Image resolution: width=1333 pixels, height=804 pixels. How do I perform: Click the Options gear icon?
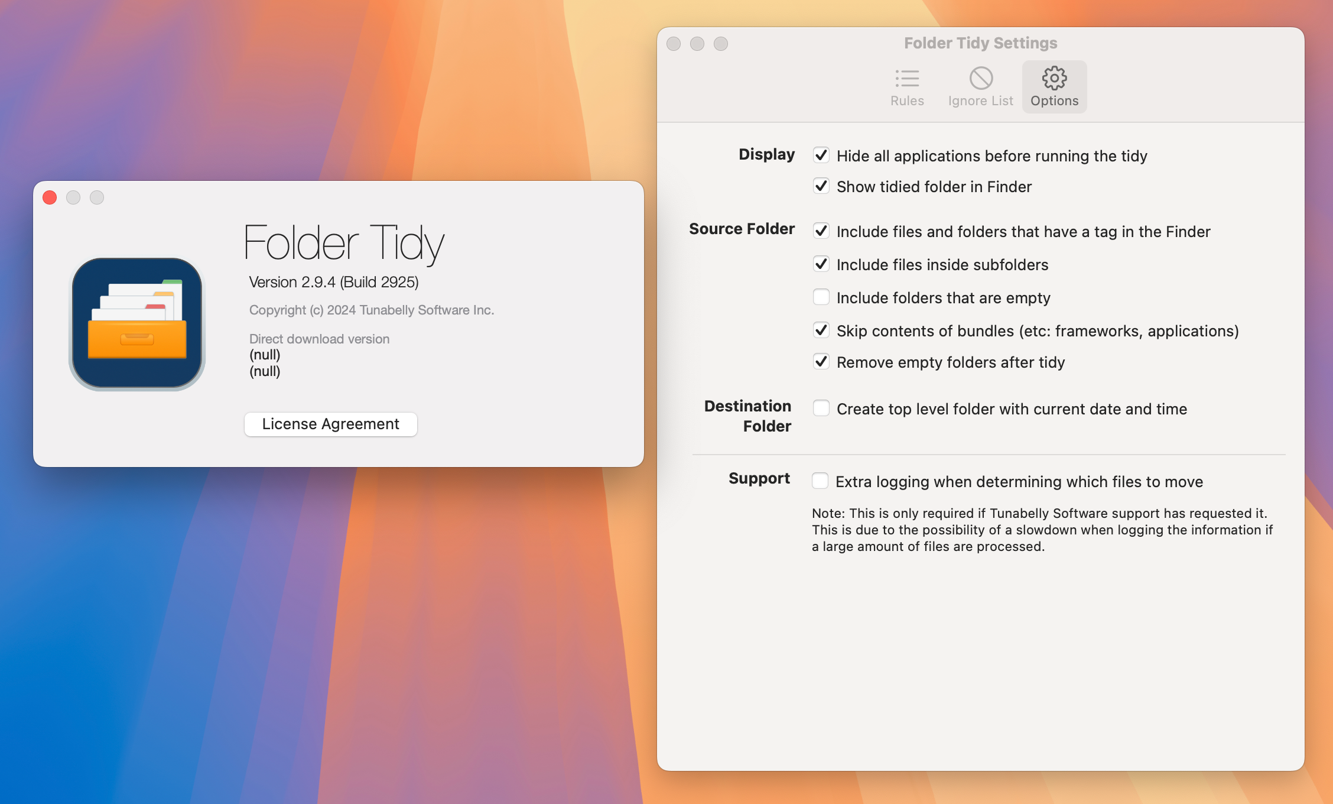pyautogui.click(x=1054, y=78)
